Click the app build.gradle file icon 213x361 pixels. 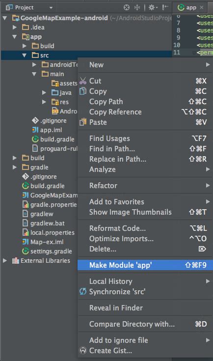[35, 139]
